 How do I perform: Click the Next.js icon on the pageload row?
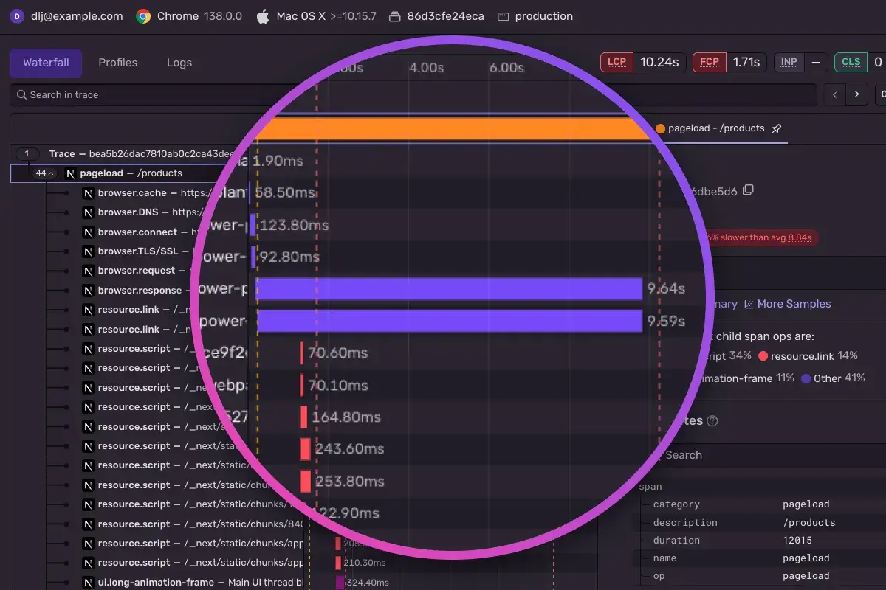coord(71,173)
